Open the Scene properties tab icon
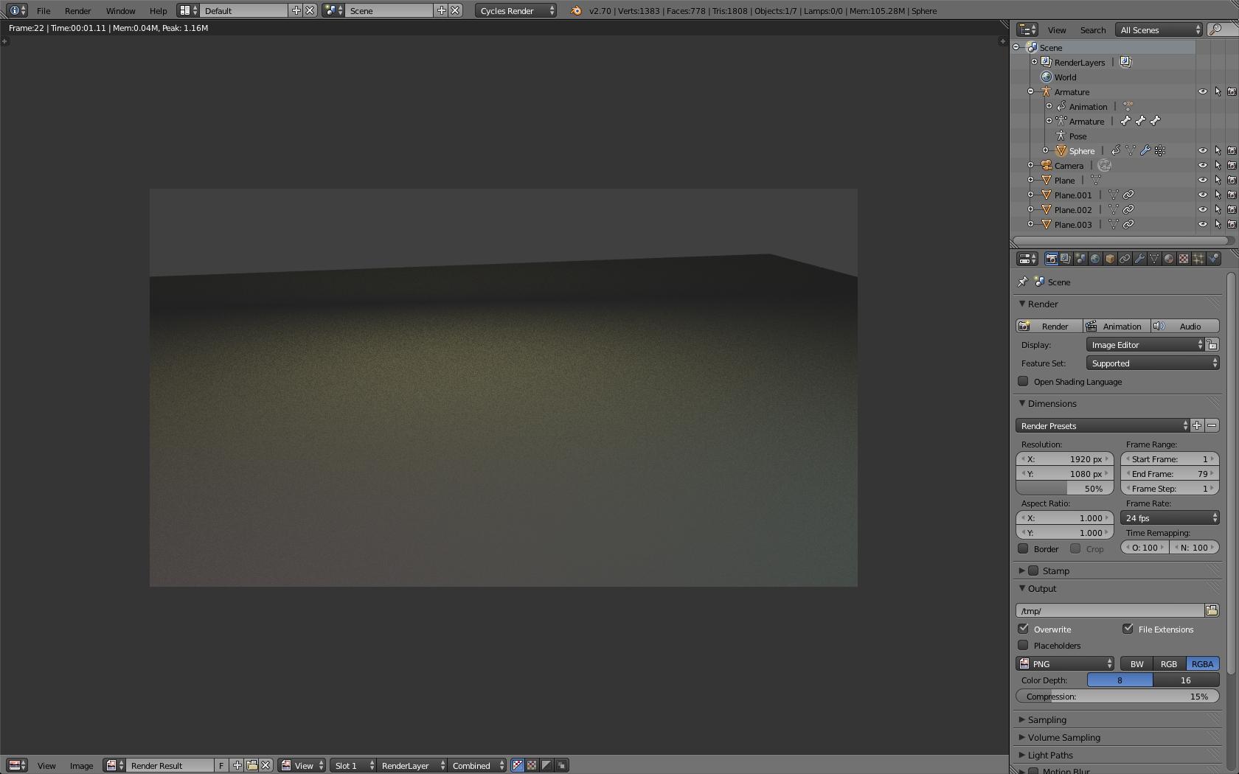Viewport: 1239px width, 774px height. [1080, 259]
